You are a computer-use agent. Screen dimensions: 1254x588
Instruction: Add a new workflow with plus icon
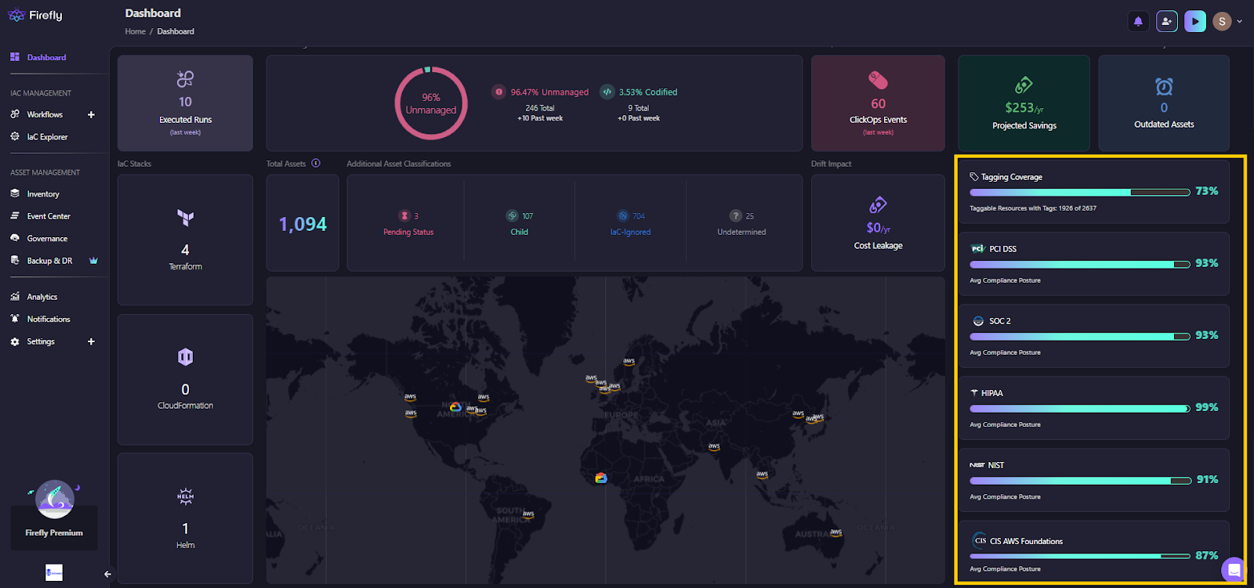(x=91, y=114)
